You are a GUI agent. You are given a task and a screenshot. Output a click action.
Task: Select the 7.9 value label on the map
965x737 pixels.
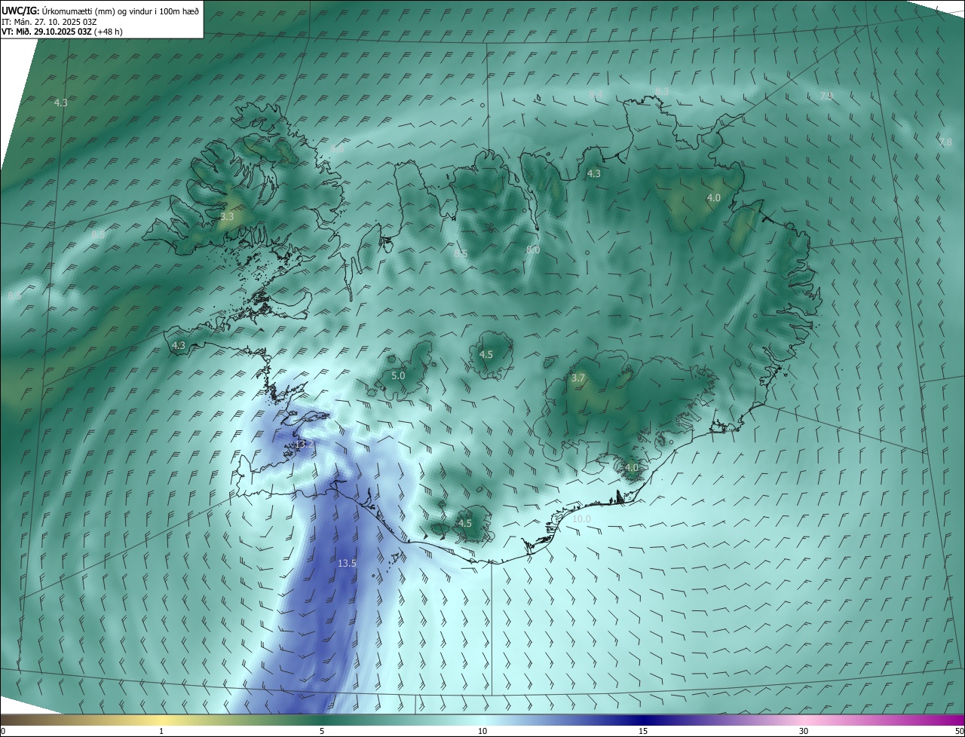[826, 96]
